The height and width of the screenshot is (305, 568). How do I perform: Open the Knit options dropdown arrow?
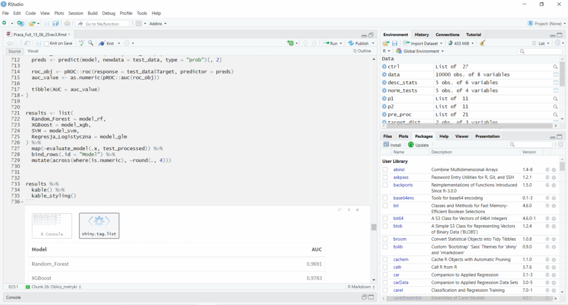119,43
